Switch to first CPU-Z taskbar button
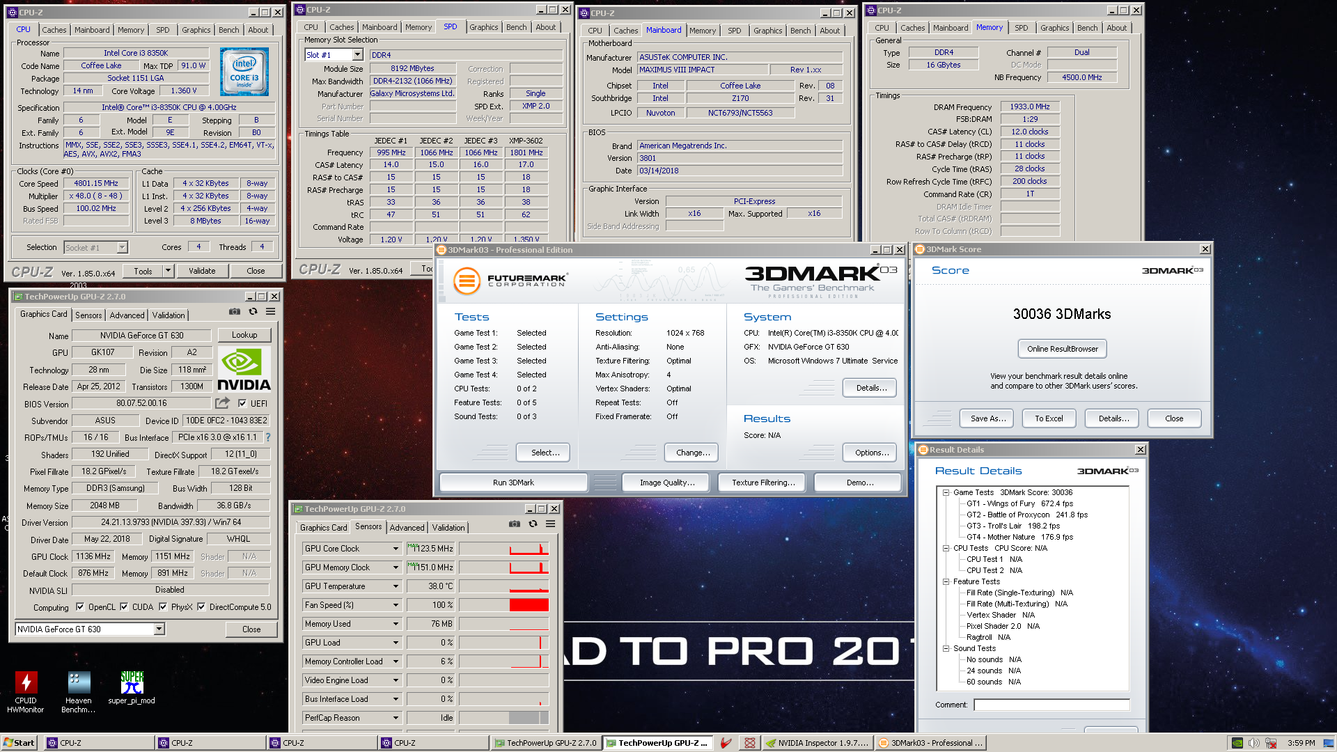Image resolution: width=1337 pixels, height=752 pixels. pos(99,743)
